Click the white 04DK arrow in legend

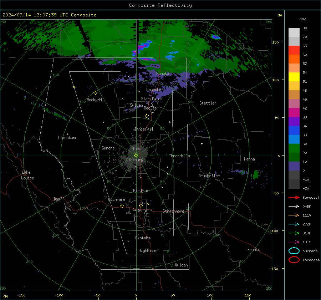point(294,207)
